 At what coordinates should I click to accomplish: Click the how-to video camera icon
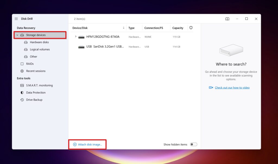point(211,87)
